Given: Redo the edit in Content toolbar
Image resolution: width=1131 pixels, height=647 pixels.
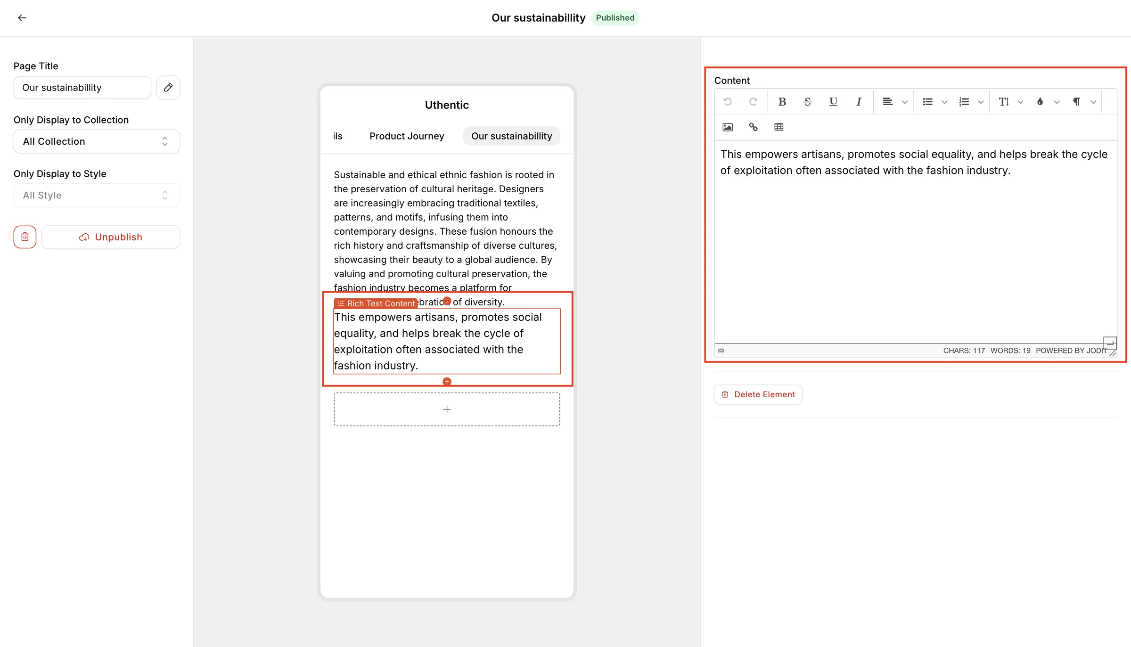Looking at the screenshot, I should pos(753,102).
